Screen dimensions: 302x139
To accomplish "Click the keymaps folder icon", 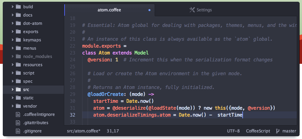I will 18,40.
